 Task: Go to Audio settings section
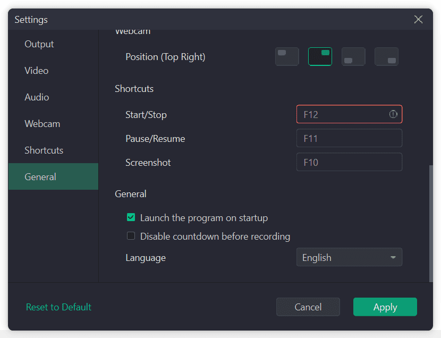click(x=37, y=97)
